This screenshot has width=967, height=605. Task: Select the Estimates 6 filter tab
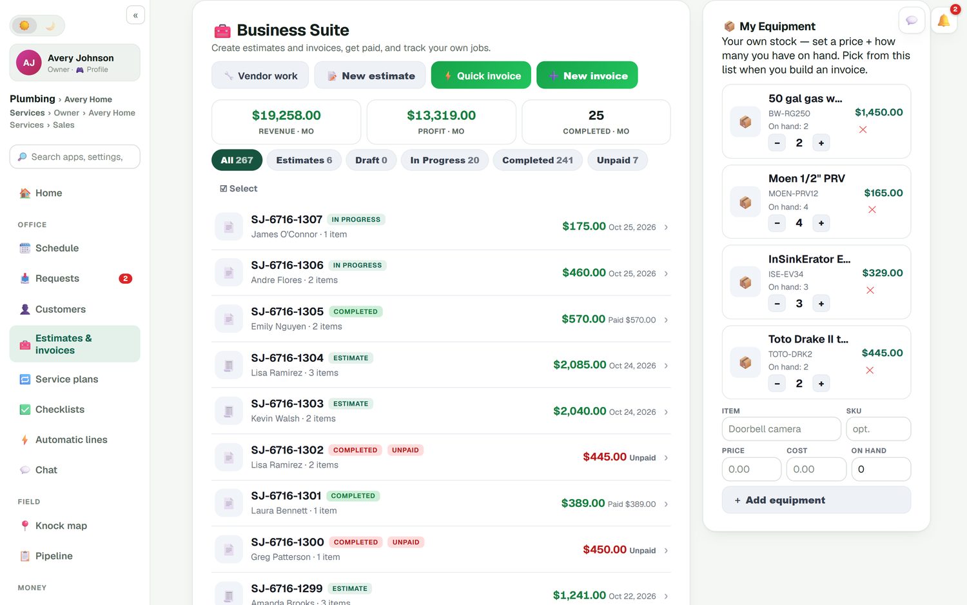pyautogui.click(x=304, y=160)
